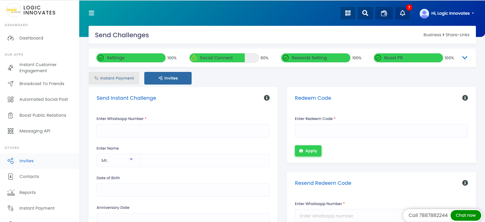The image size is (485, 222).
Task: Click the Chat now button
Action: coord(466,215)
